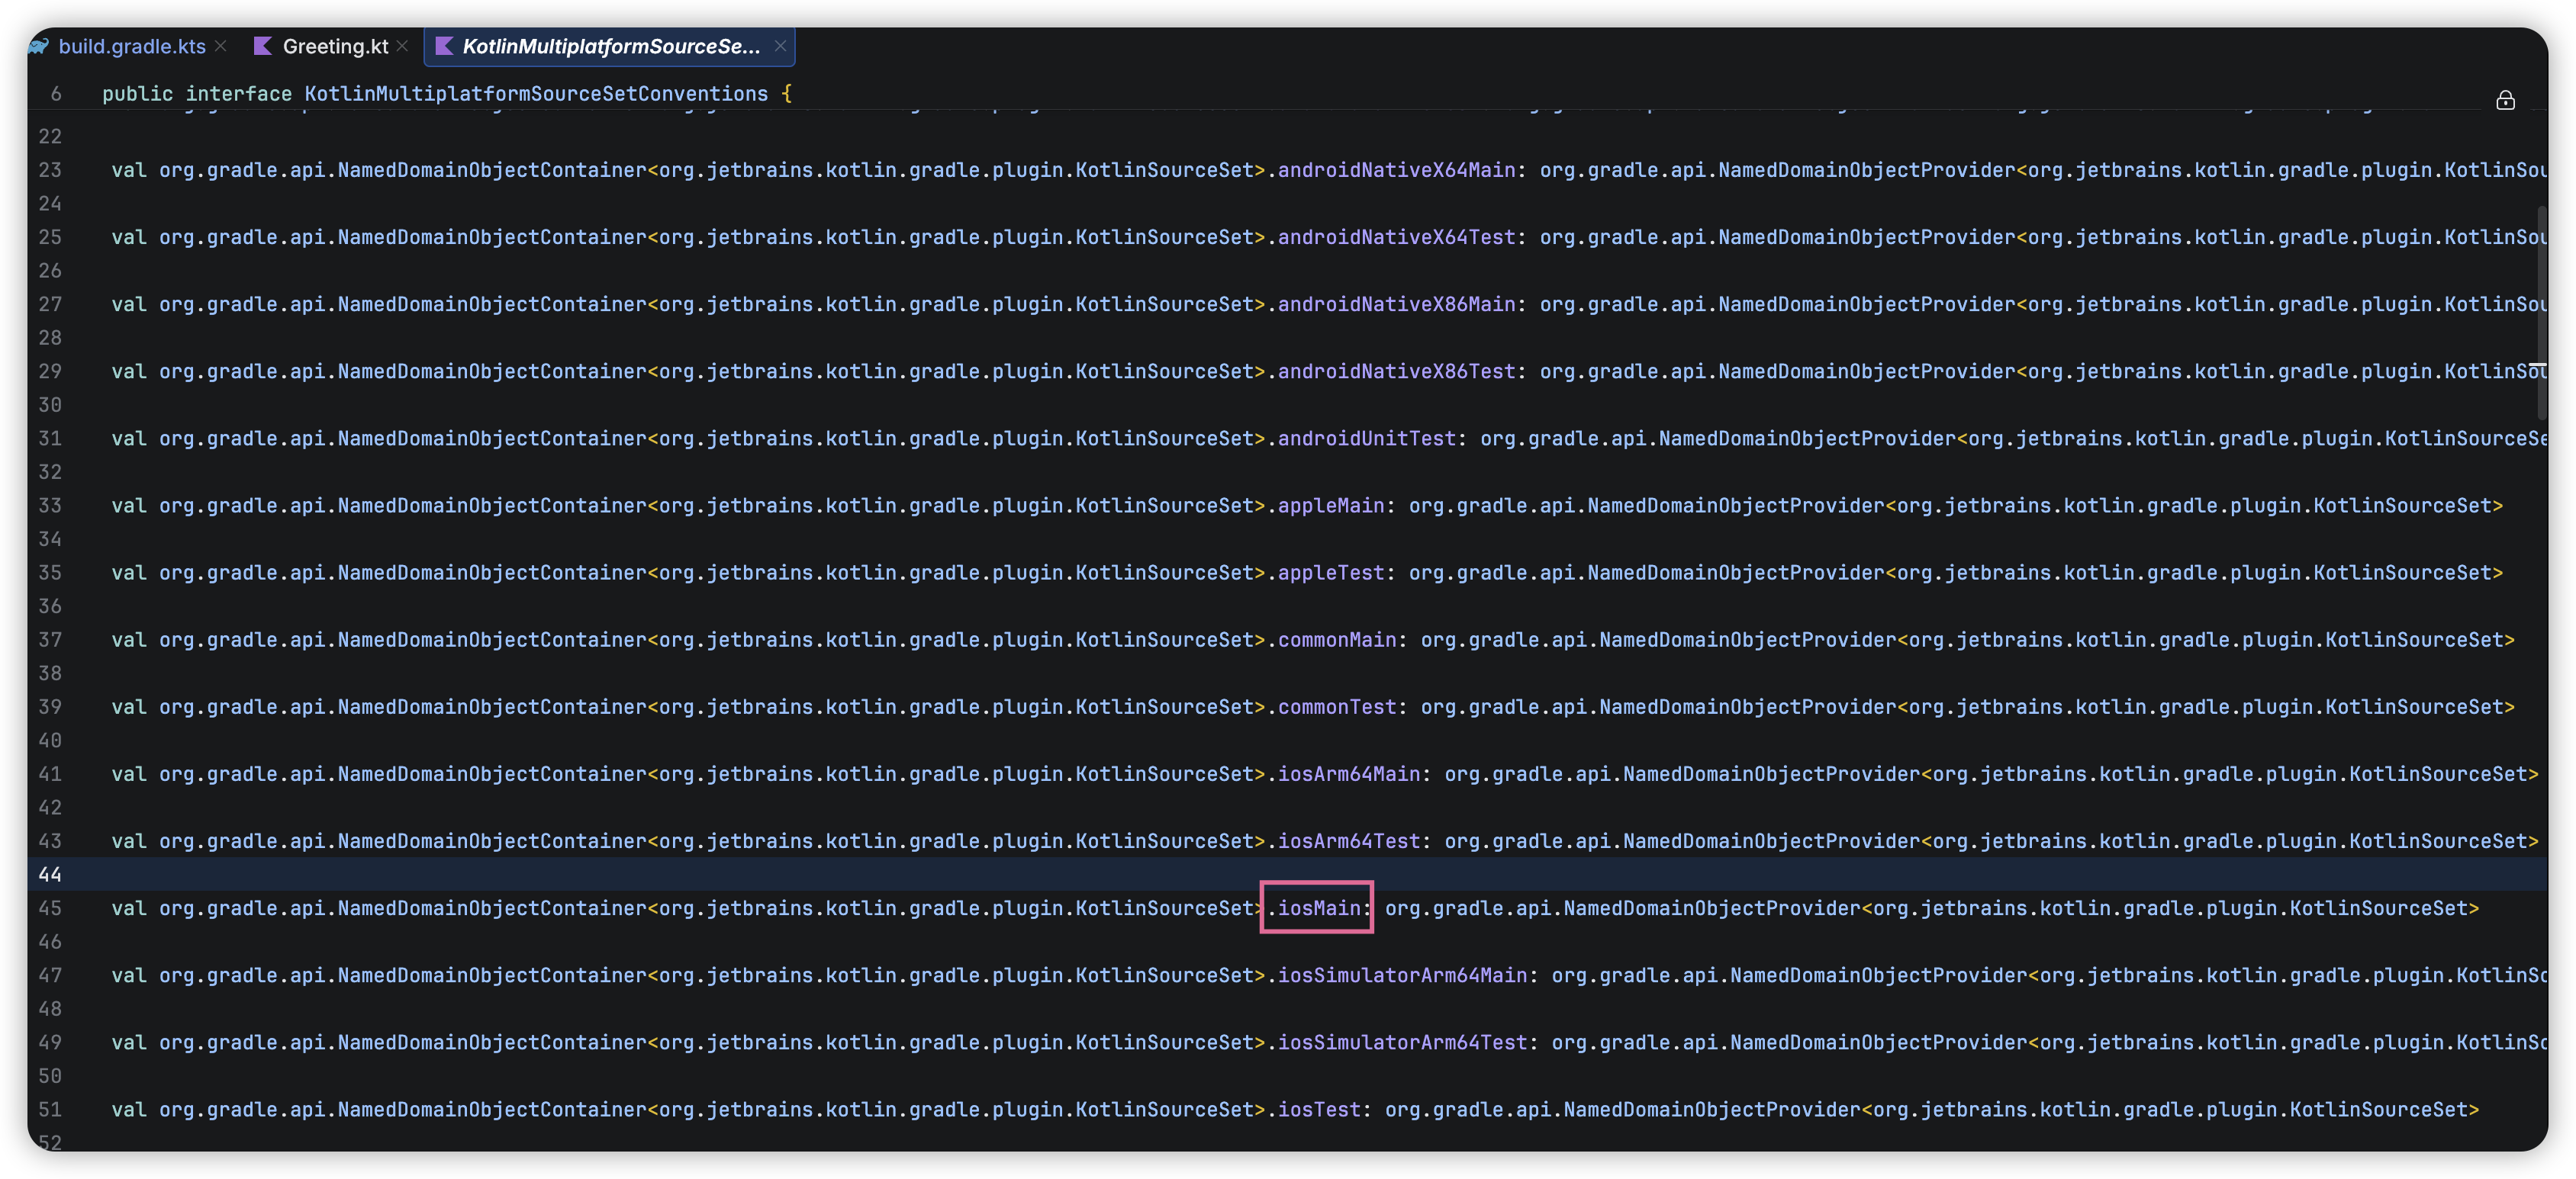Click the Kotlin icon on KotlinMultiplatformSourceSe tab
The height and width of the screenshot is (1179, 2576).
click(444, 46)
